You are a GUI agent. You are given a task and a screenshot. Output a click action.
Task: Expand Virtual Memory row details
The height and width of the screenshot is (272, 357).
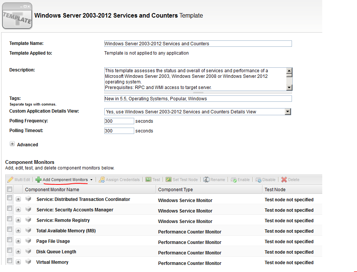(18, 262)
